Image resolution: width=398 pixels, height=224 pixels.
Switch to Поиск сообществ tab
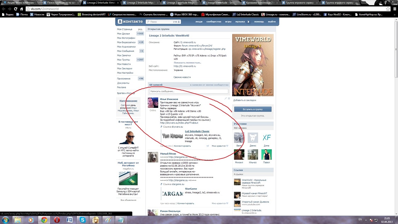tap(61, 2)
